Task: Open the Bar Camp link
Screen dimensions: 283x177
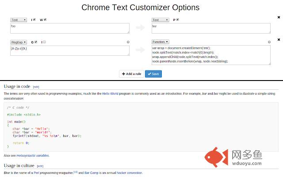Action: 92,173
